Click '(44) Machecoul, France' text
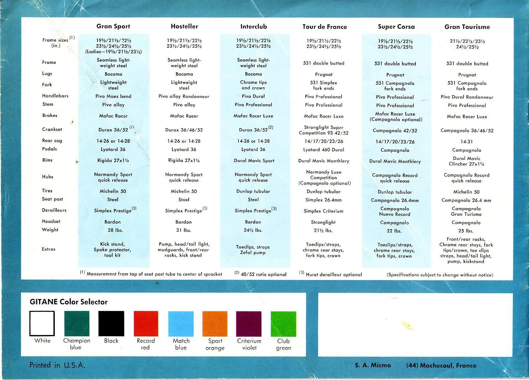The width and height of the screenshot is (529, 380). click(442, 365)
